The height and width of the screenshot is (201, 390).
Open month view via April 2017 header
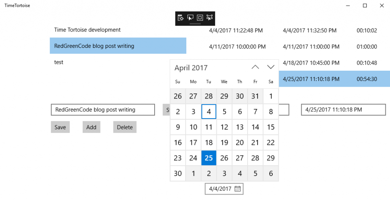point(191,68)
